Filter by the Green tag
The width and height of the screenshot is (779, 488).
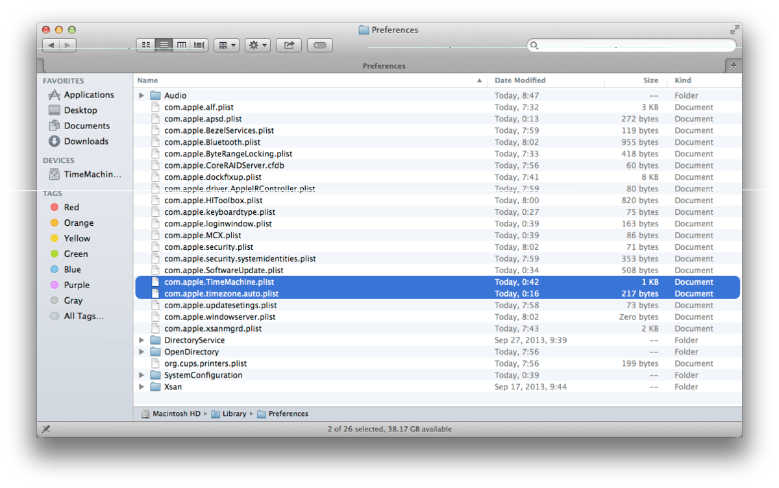click(69, 254)
